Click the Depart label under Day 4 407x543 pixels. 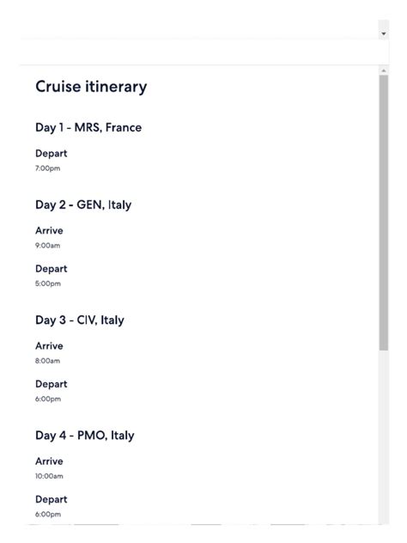(x=52, y=499)
